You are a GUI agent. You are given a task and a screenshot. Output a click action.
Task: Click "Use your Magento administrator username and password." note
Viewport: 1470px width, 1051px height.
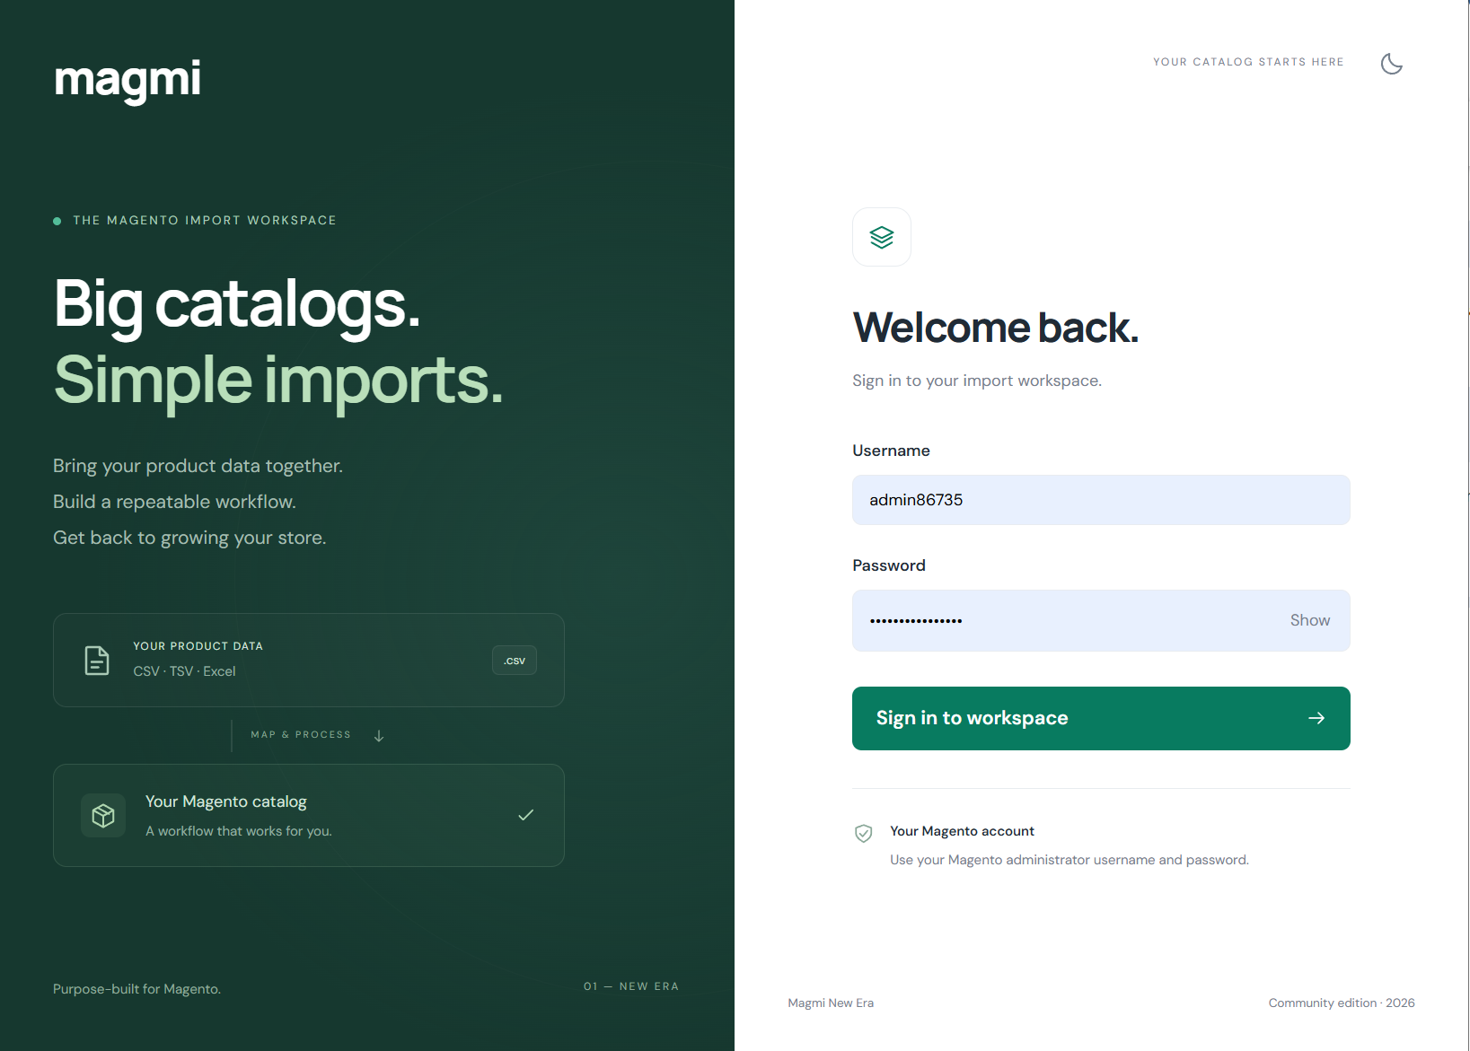click(x=1069, y=860)
